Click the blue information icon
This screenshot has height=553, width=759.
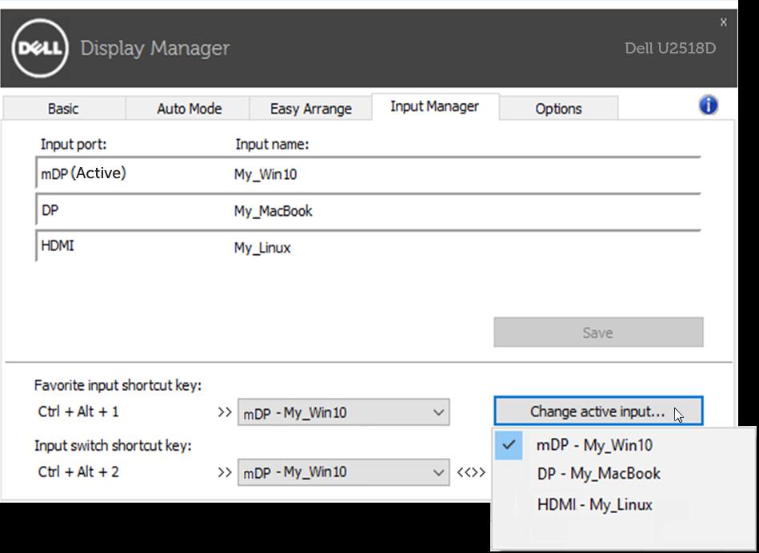pos(708,105)
